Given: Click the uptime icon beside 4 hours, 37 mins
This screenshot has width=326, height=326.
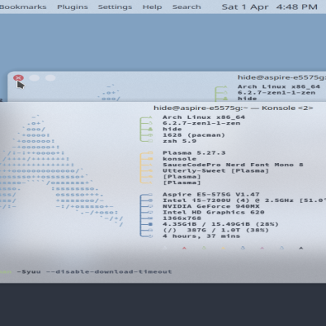Looking at the screenshot, I should coord(150,236).
